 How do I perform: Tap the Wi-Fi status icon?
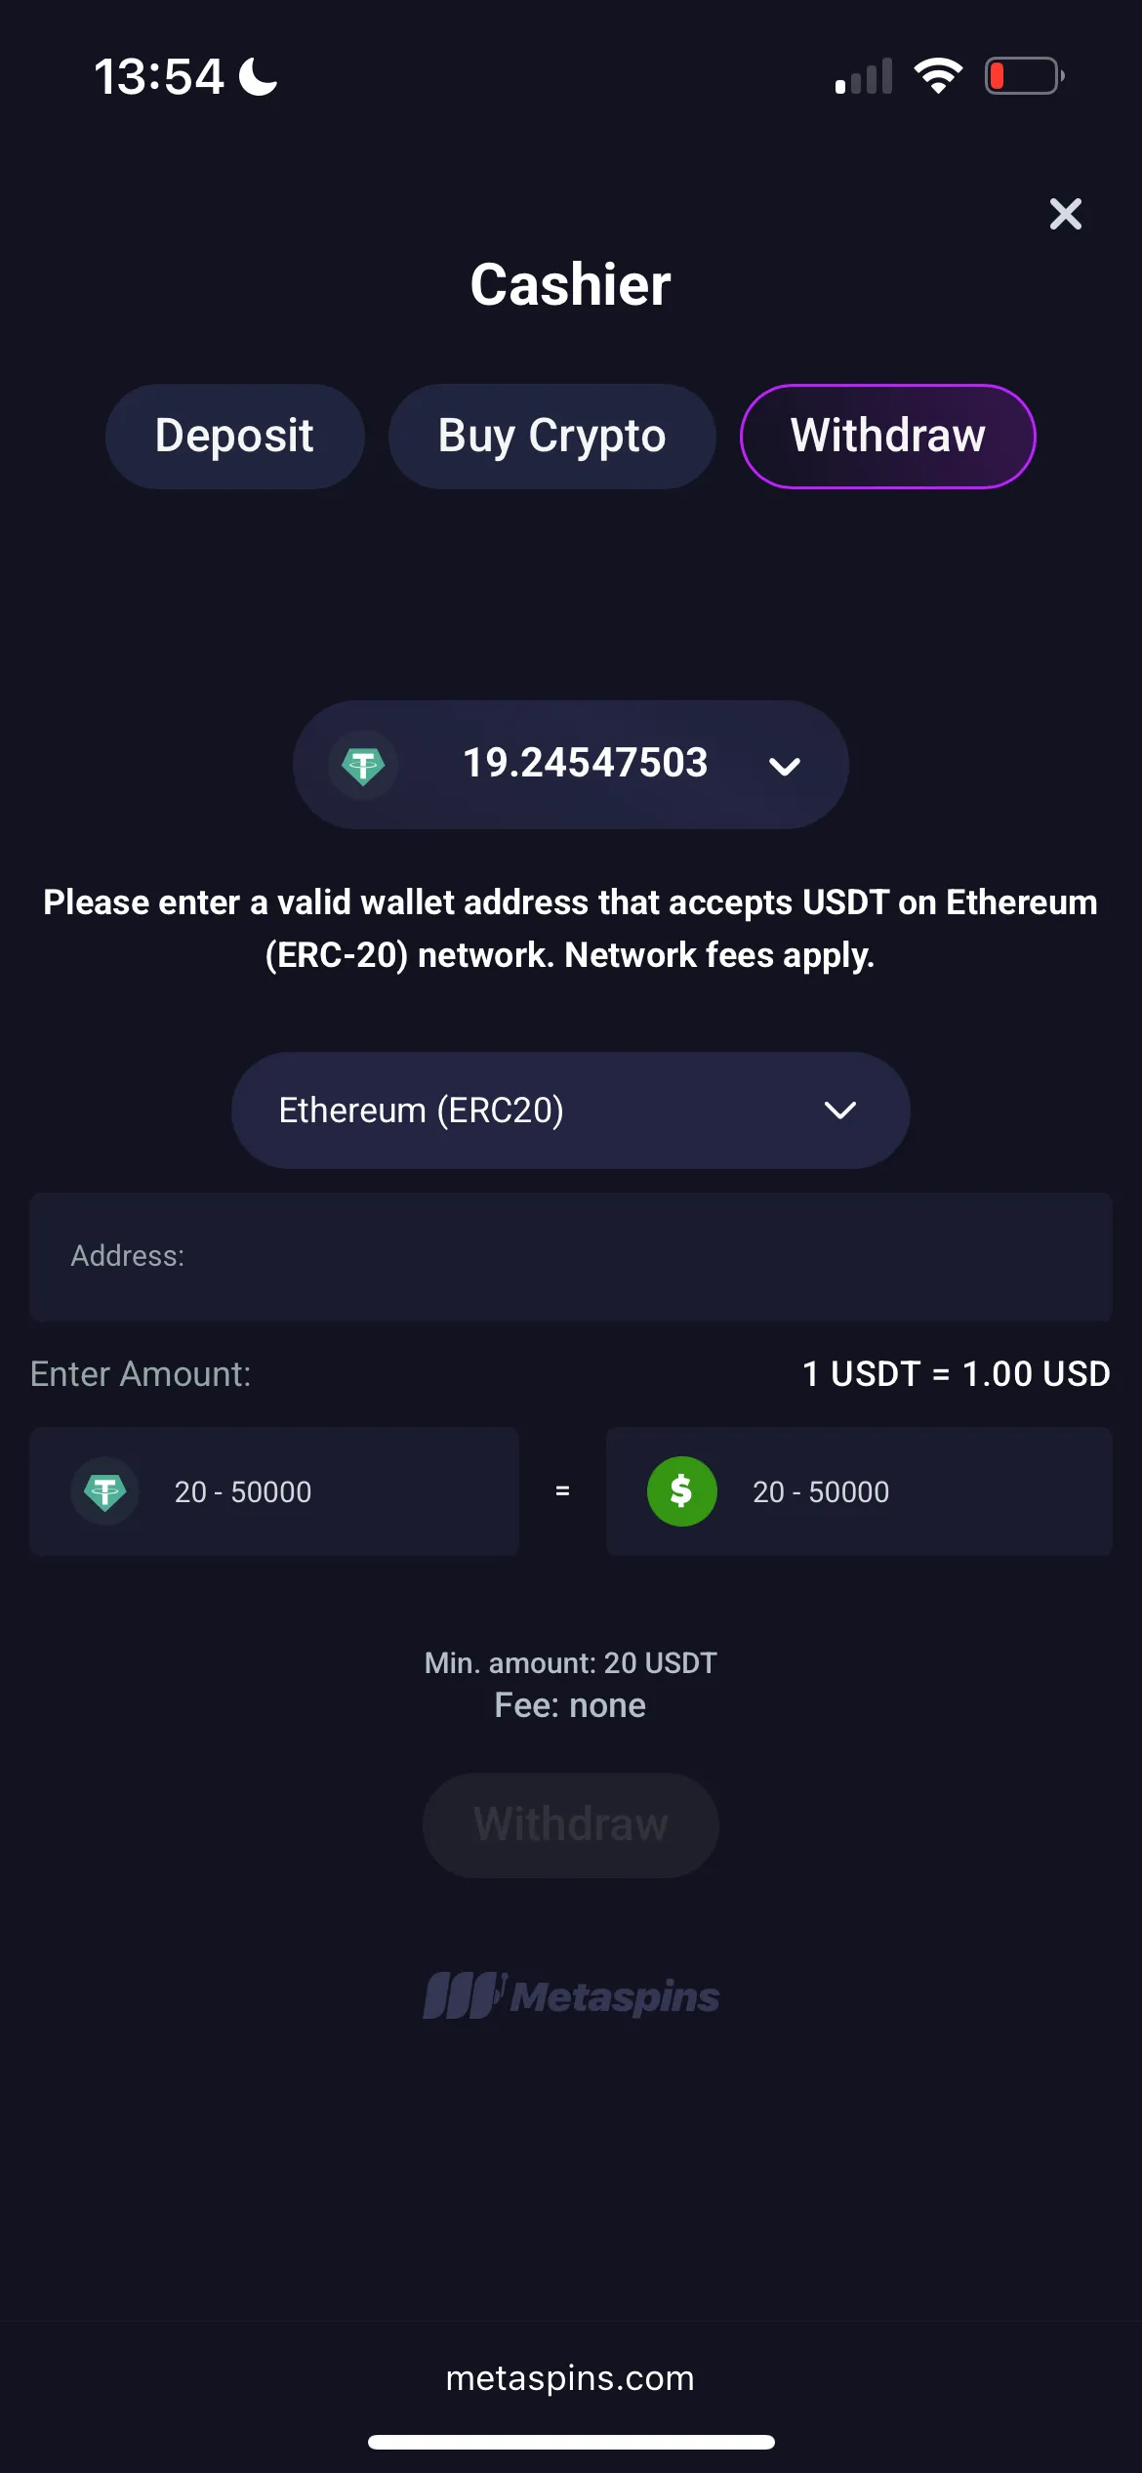pos(938,76)
